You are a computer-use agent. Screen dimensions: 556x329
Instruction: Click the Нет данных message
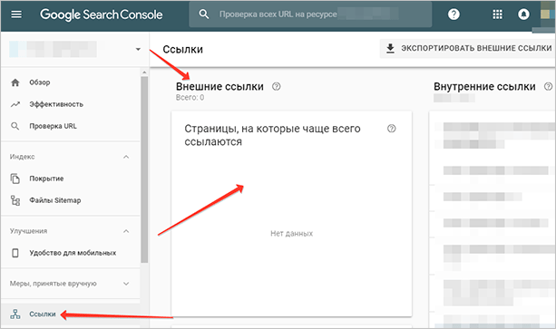tap(291, 233)
